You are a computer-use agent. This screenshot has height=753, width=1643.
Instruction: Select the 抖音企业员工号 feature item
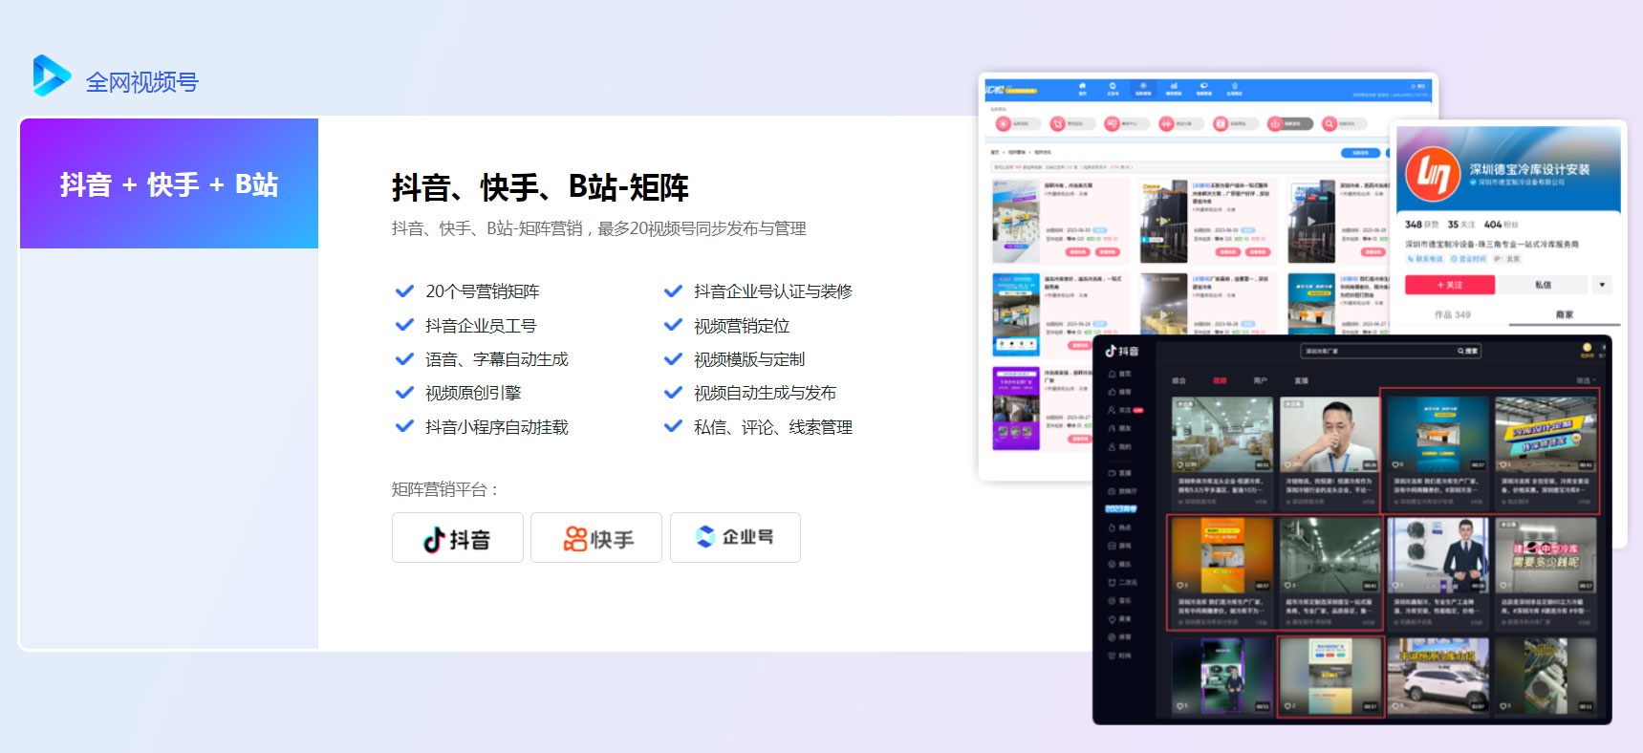[465, 326]
